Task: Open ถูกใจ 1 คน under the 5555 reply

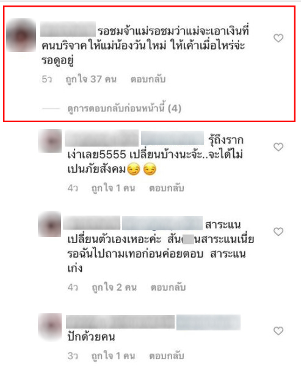Action: coord(114,188)
